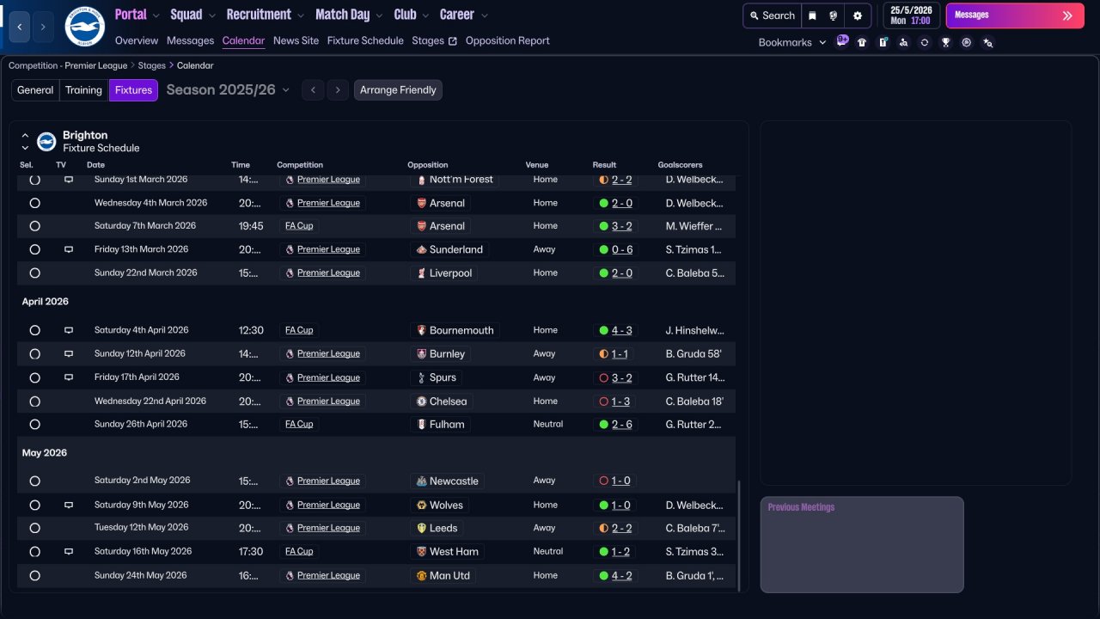
Task: Go to next season with right stepper arrow
Action: coord(338,90)
